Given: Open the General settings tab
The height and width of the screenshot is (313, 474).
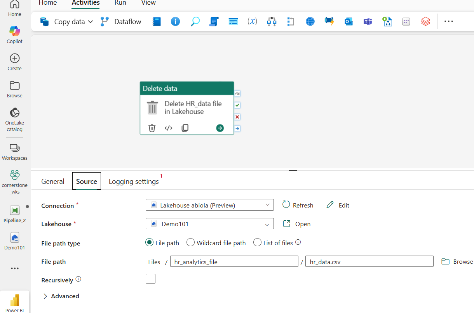Looking at the screenshot, I should [53, 181].
